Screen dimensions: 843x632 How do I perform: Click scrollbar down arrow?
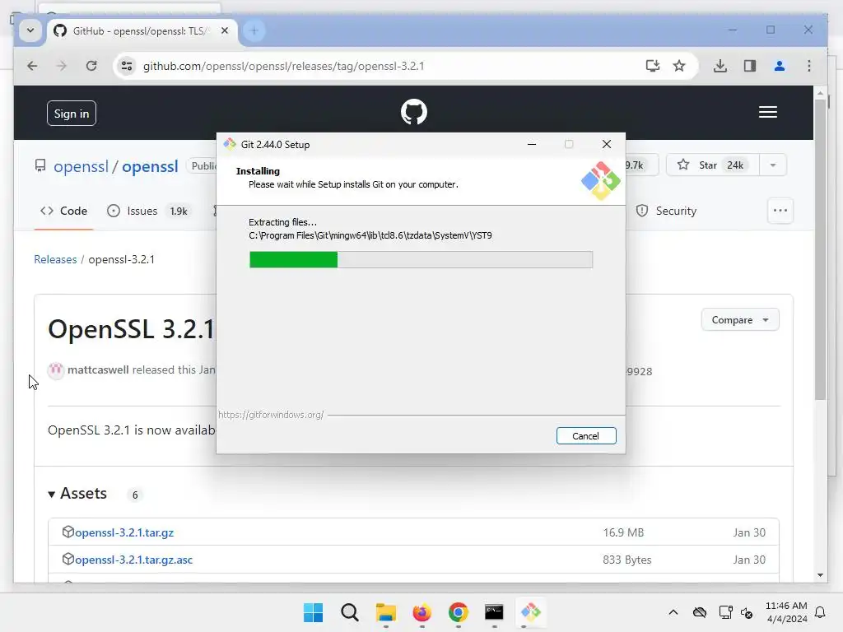pos(820,575)
